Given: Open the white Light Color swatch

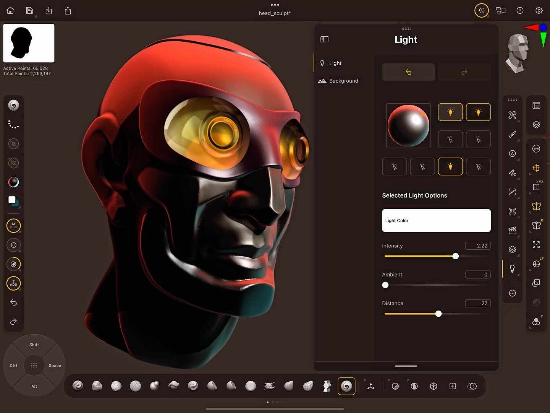Looking at the screenshot, I should click(x=436, y=220).
